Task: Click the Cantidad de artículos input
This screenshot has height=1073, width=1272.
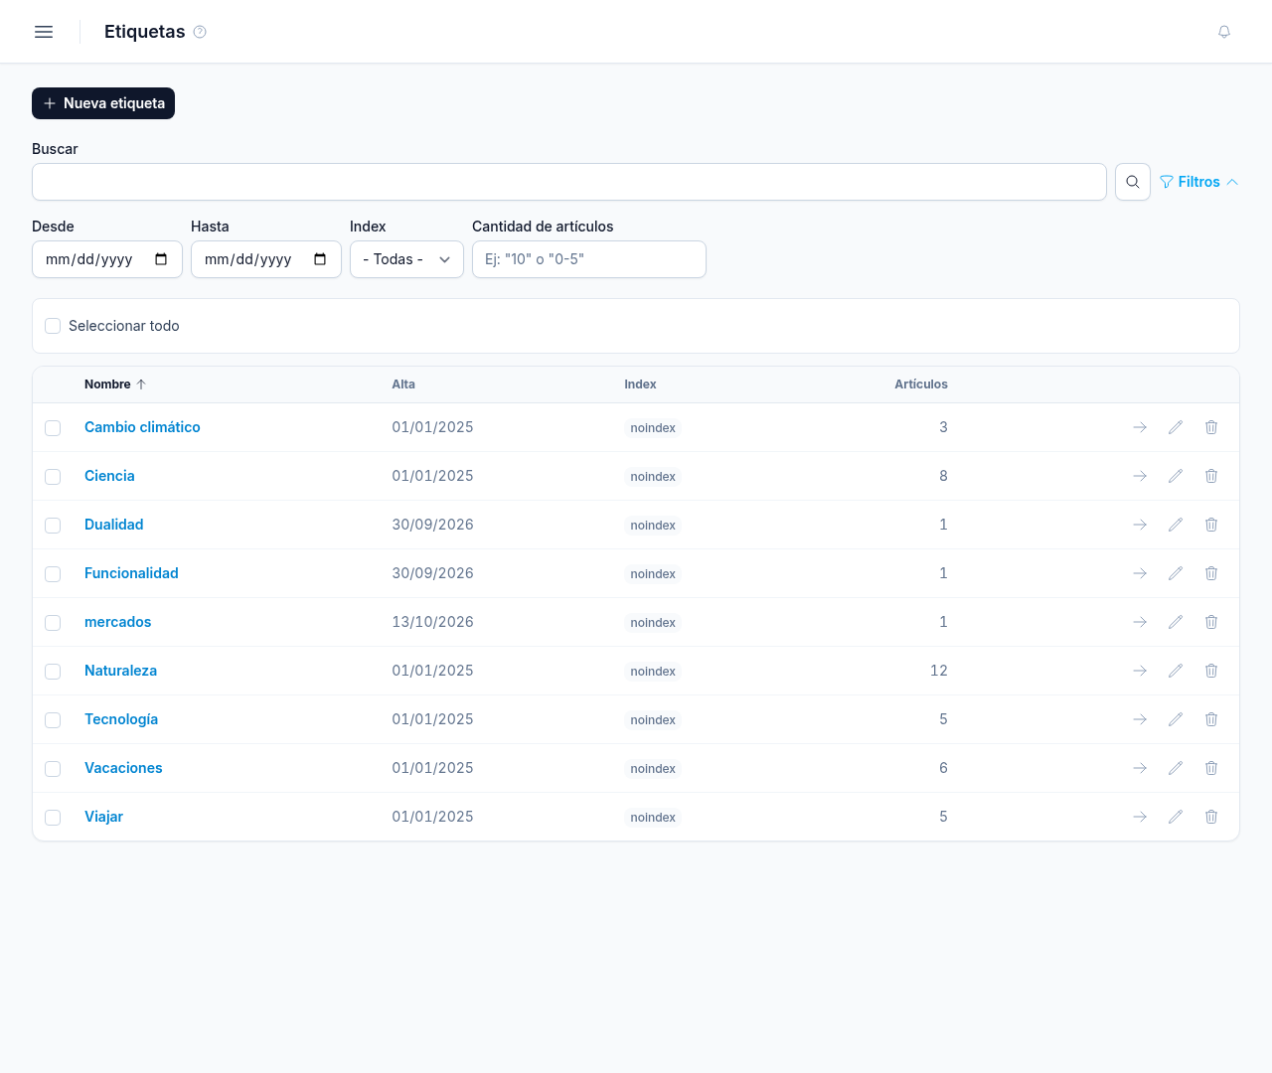Action: [589, 259]
